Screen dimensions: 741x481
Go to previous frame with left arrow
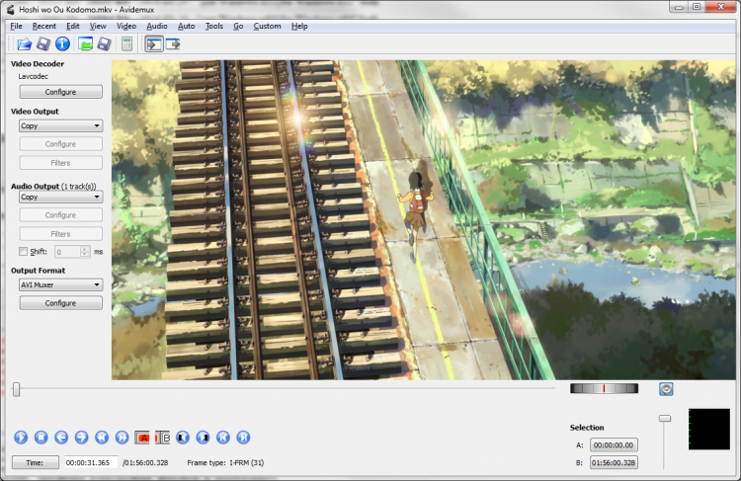tap(61, 438)
